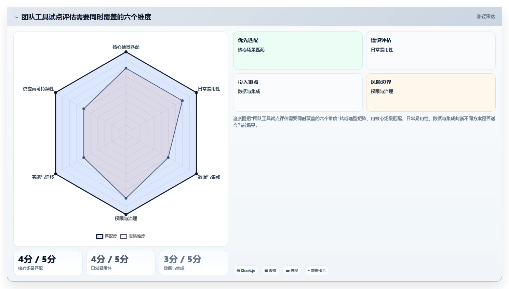Open the 投入重点 card
Image resolution: width=509 pixels, height=289 pixels.
coord(298,92)
